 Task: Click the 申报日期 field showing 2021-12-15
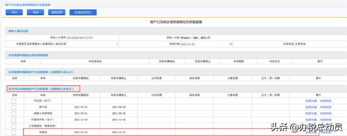[207, 44]
